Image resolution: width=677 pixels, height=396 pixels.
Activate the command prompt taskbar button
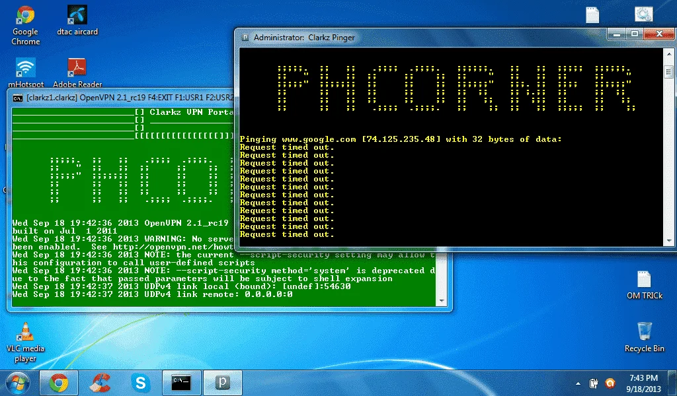[181, 383]
